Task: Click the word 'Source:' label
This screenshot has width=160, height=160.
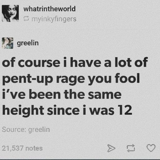Action: [x=14, y=129]
